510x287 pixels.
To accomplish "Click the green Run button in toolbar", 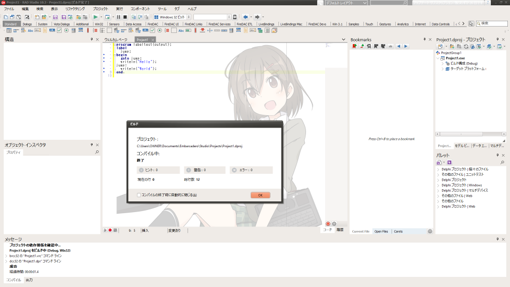I will click(x=95, y=17).
